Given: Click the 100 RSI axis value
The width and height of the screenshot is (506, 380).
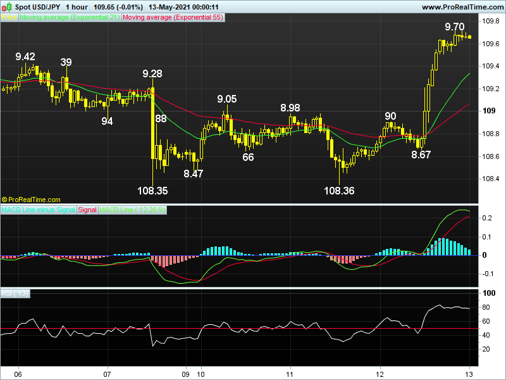Looking at the screenshot, I should point(488,293).
